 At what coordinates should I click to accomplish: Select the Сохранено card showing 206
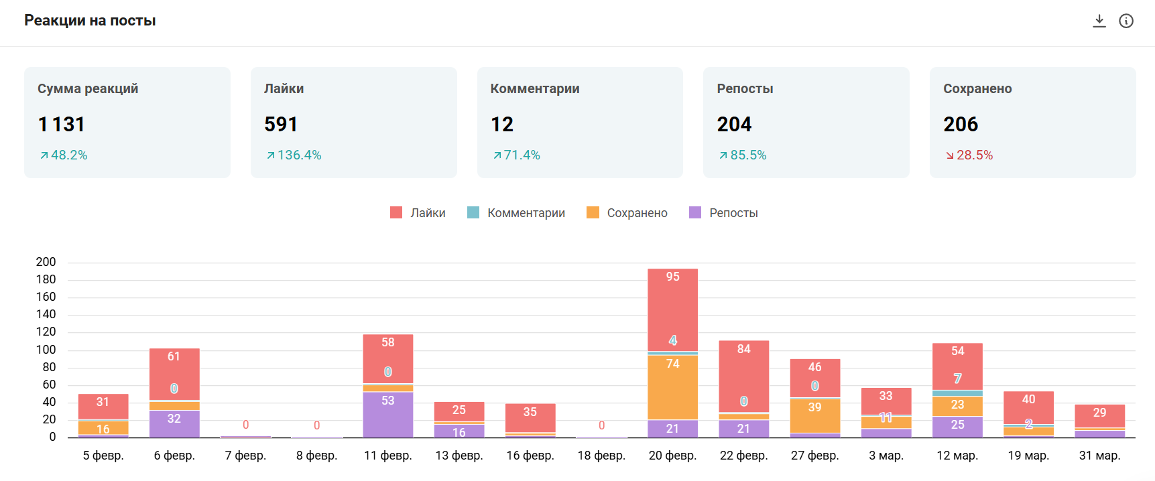pos(1033,123)
